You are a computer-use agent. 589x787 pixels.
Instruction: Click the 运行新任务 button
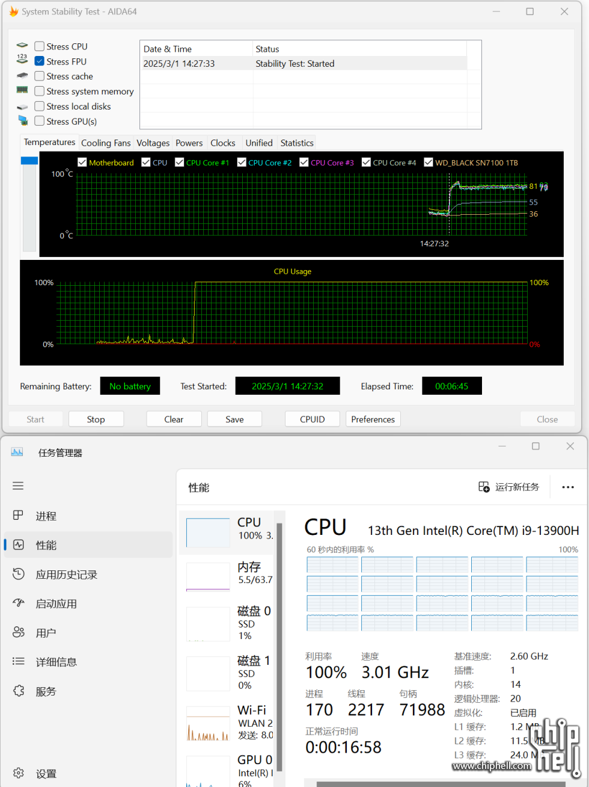pyautogui.click(x=508, y=487)
